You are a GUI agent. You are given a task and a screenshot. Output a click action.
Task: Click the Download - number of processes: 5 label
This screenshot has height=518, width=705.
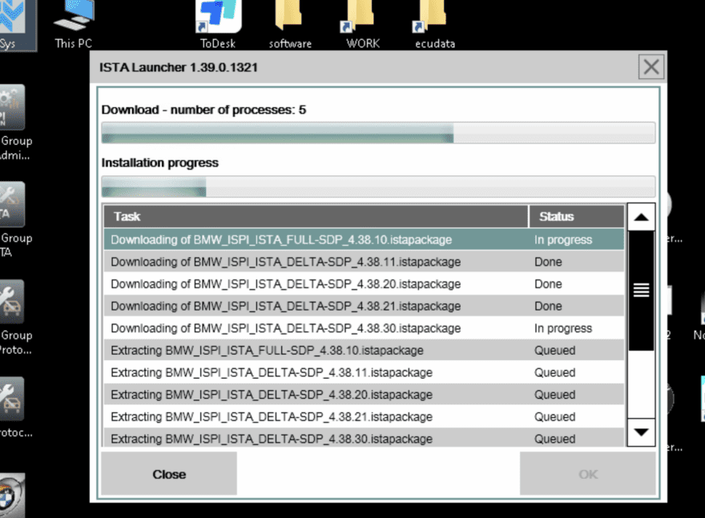(203, 110)
